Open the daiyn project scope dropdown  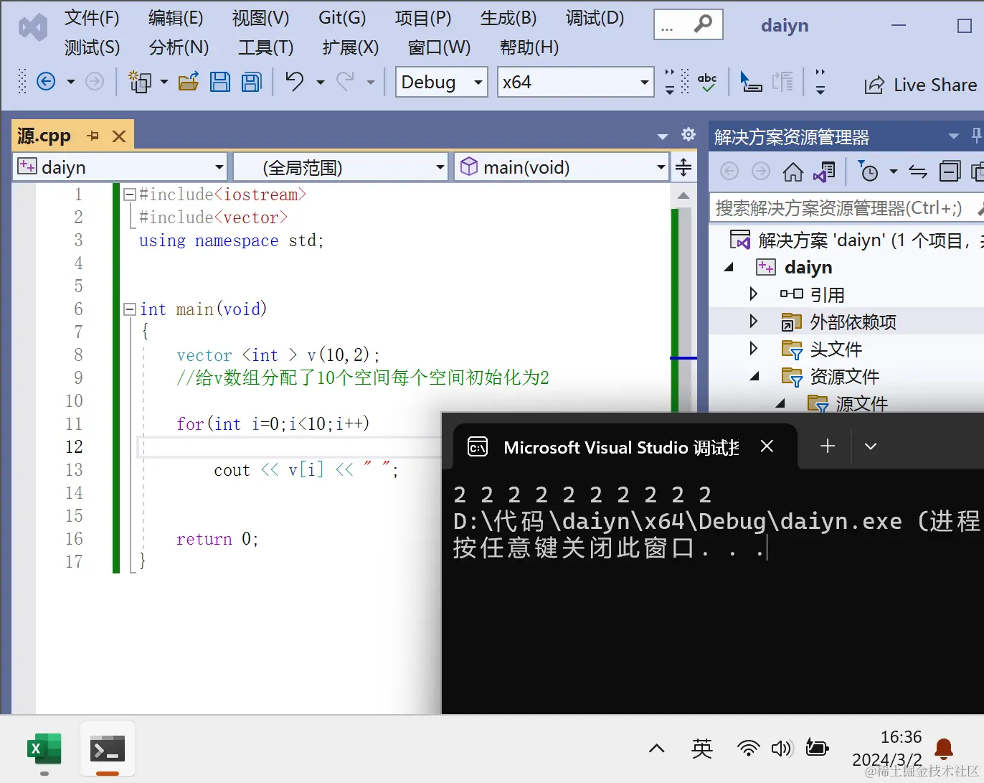click(120, 167)
